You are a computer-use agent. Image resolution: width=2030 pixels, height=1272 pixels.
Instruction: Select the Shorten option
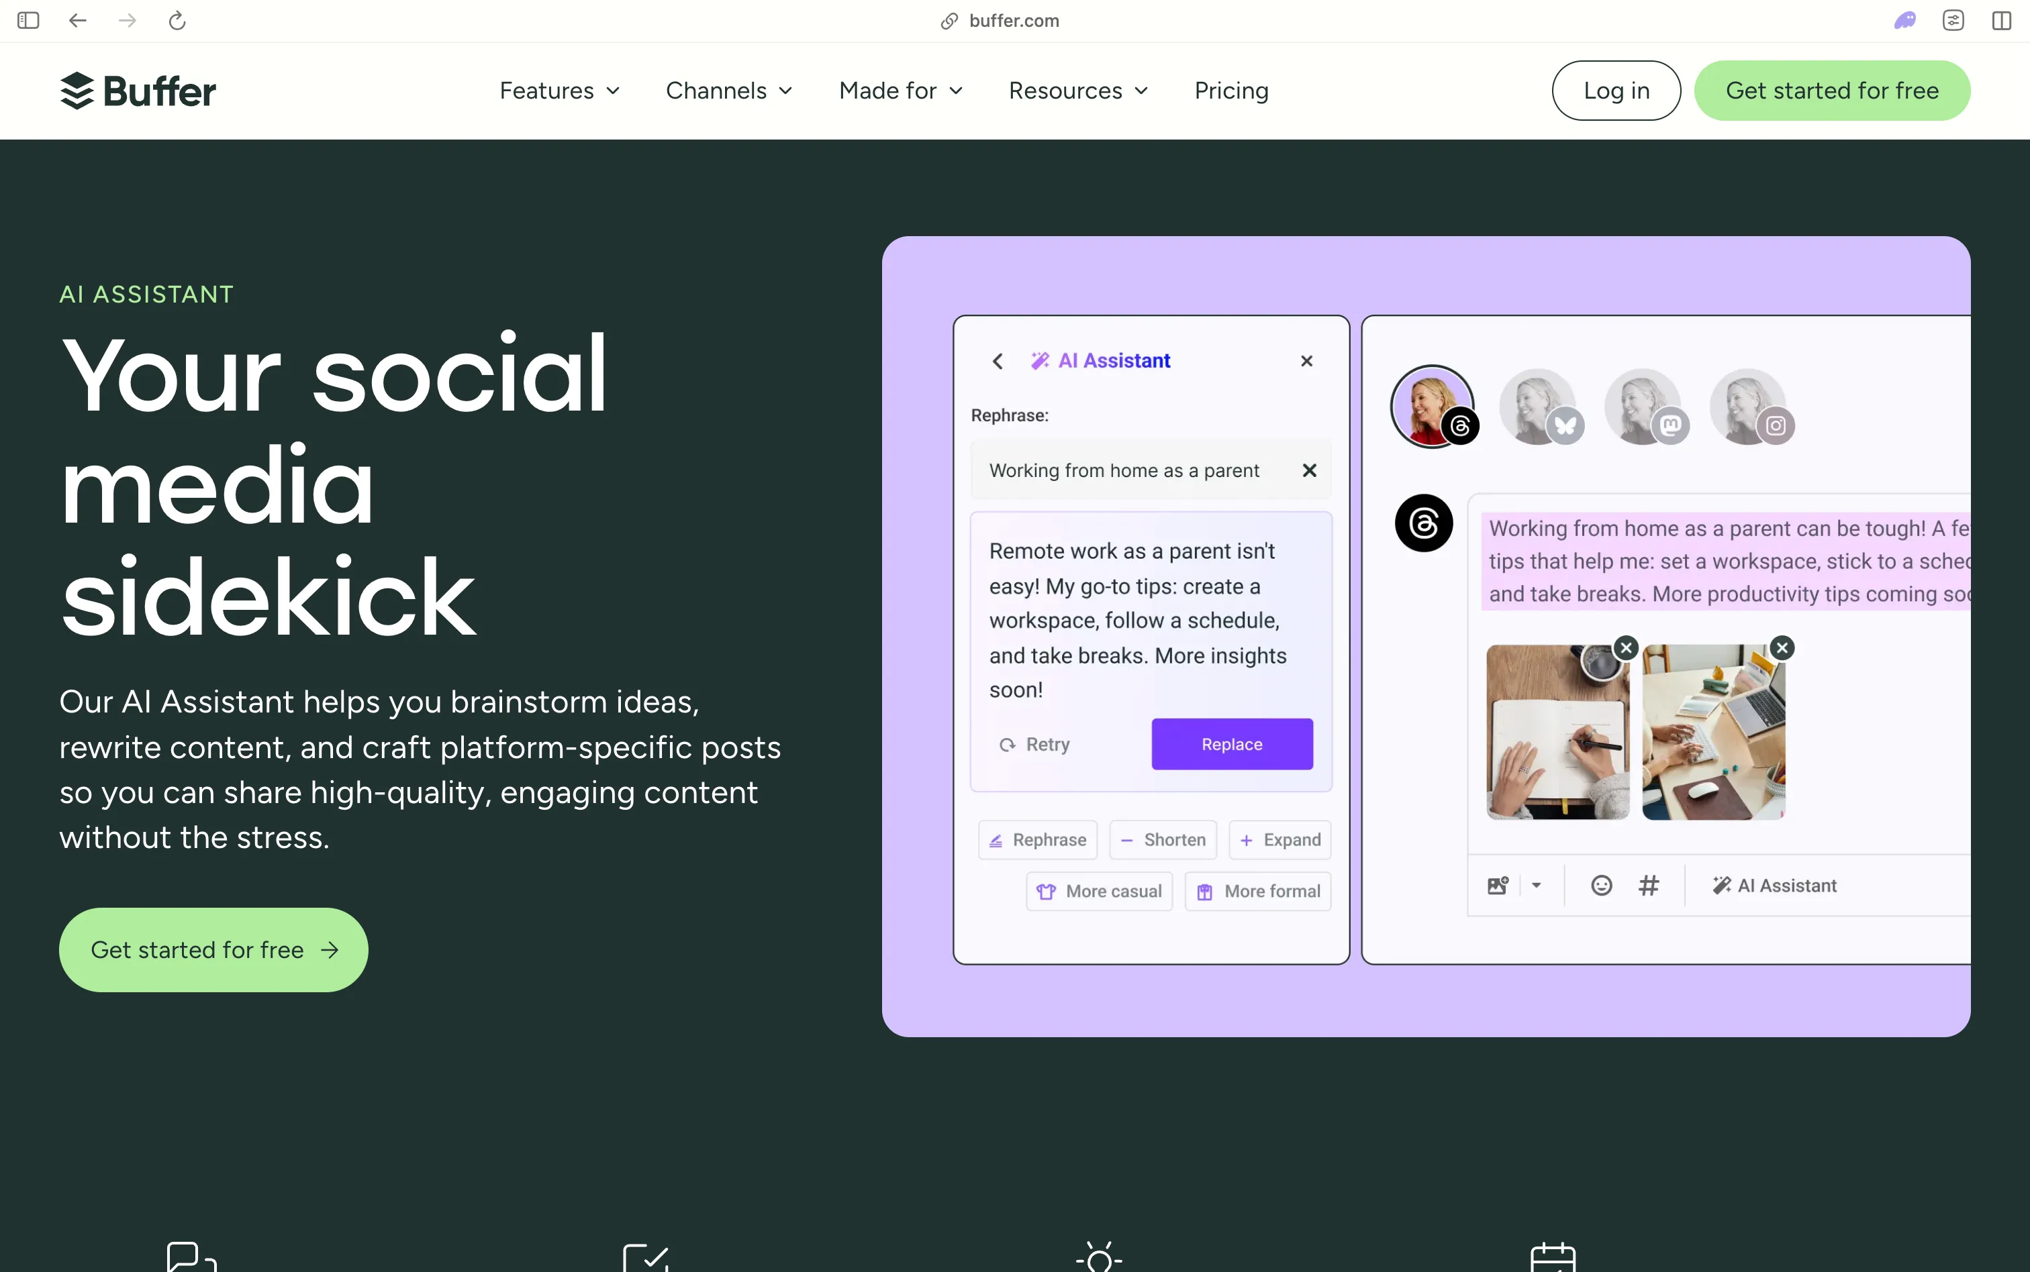coord(1163,839)
